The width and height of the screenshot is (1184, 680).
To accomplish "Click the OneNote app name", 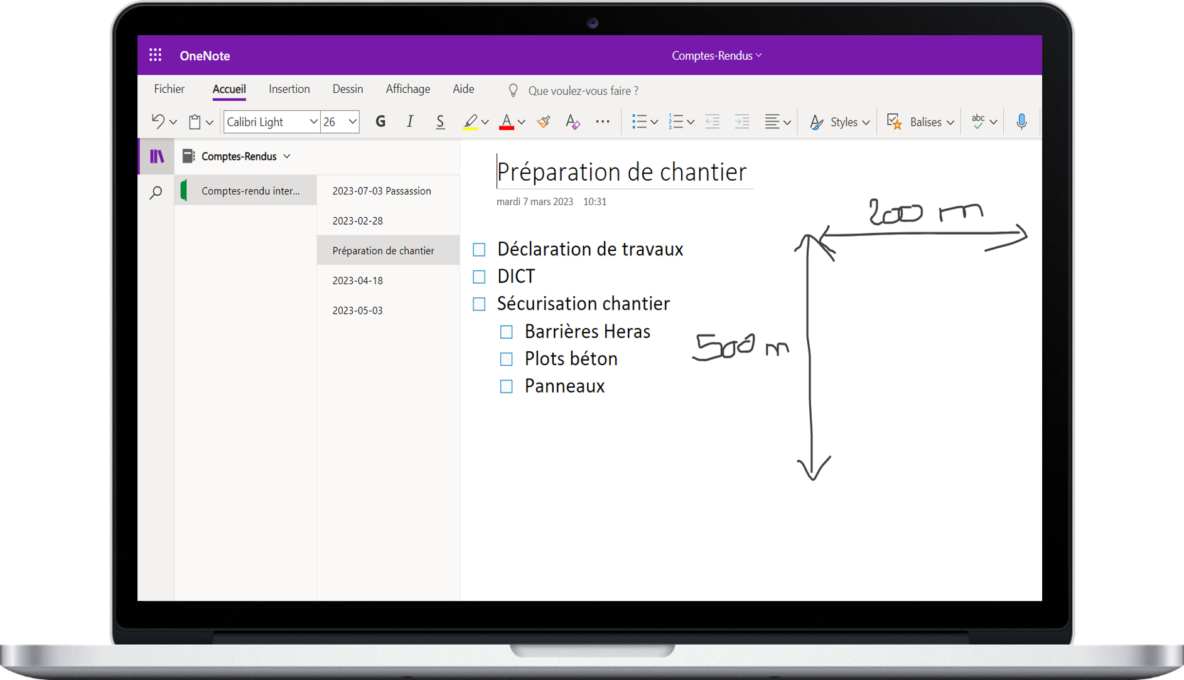I will tap(205, 56).
